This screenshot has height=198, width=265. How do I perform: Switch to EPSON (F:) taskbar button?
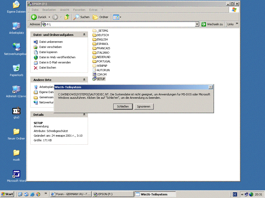(113, 194)
